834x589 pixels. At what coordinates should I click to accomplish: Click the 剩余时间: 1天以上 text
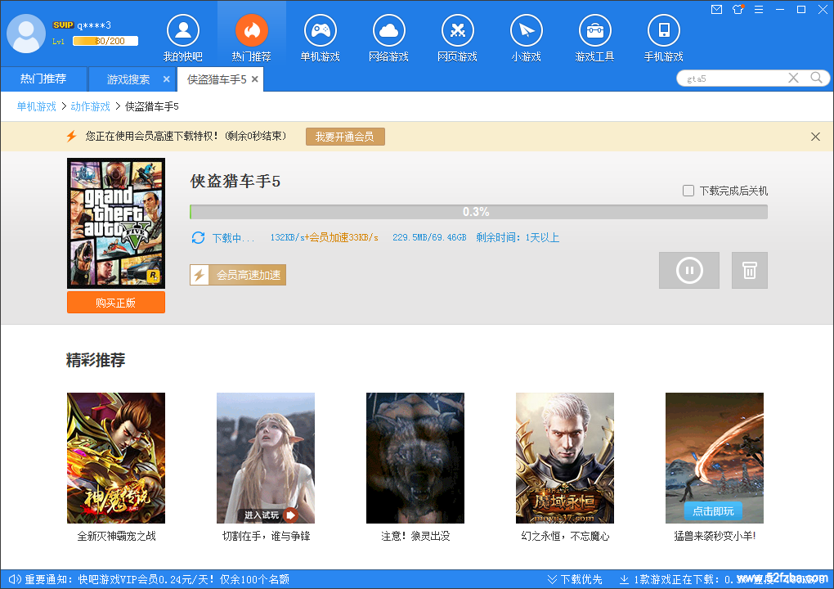(518, 237)
